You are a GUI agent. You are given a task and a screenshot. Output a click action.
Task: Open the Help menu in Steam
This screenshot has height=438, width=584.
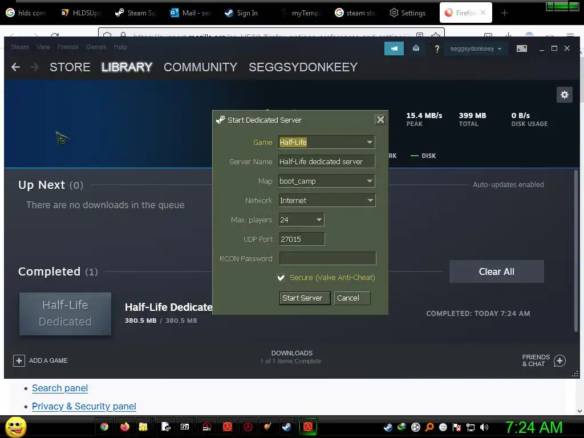(x=120, y=47)
